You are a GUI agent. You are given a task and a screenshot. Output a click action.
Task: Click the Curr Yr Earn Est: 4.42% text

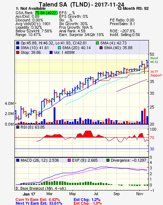pos(38,200)
